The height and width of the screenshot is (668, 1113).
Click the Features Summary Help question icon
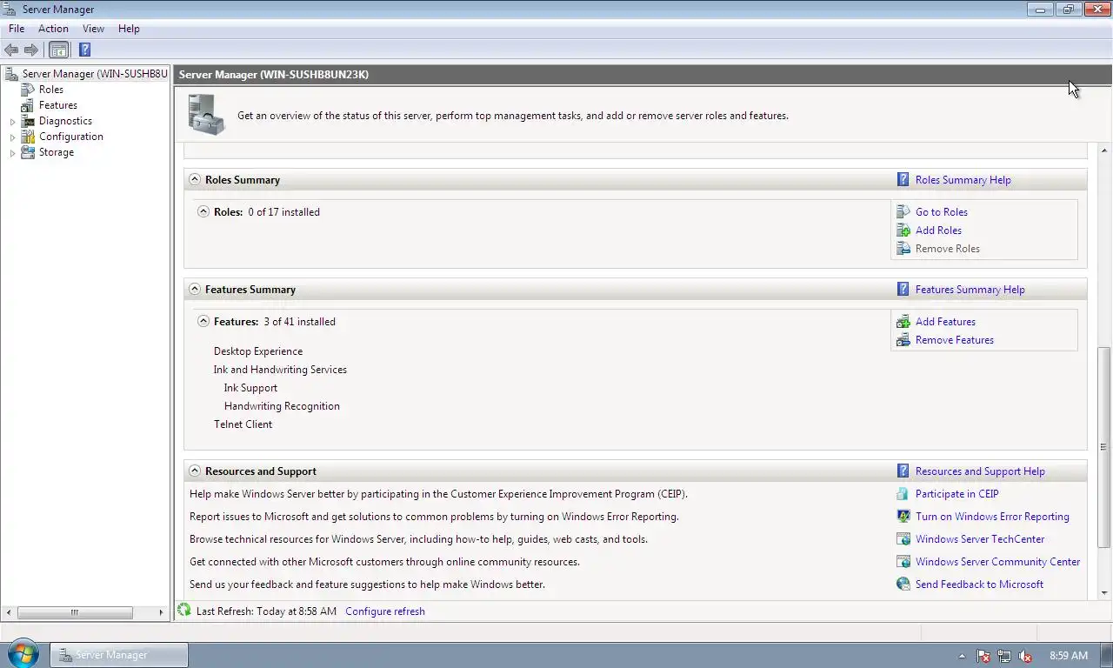coord(903,290)
